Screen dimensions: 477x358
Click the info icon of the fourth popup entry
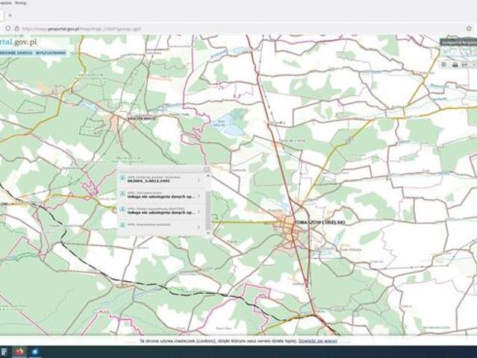[x=122, y=224]
